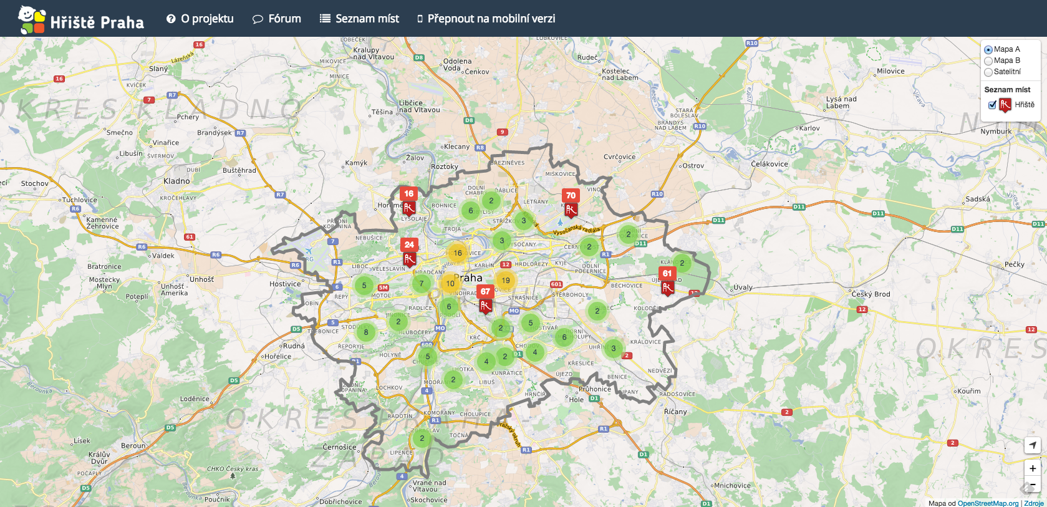
Task: Switch to Mapa B layer
Action: (988, 61)
